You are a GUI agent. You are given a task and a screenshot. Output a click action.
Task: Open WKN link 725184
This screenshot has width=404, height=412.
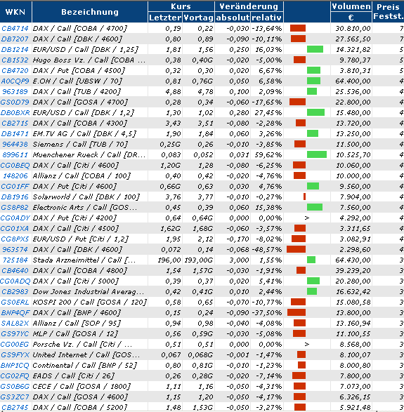15,260
